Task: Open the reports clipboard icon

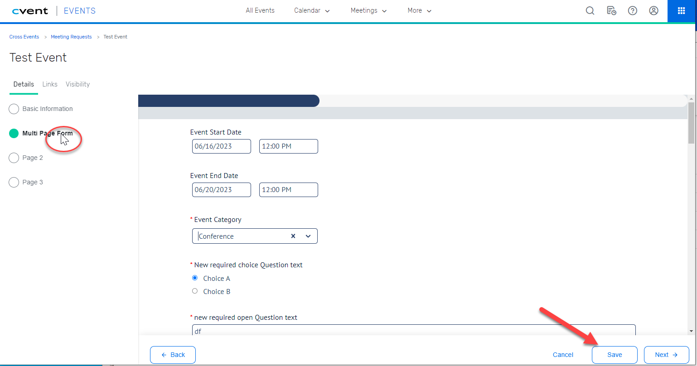Action: 611,11
